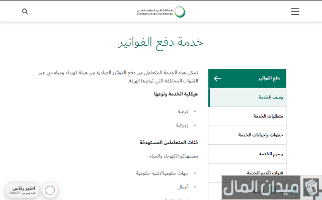Open the قنوات تقديم الخدمة sidebar tab
Screen dimensions: 322x200
247,173
